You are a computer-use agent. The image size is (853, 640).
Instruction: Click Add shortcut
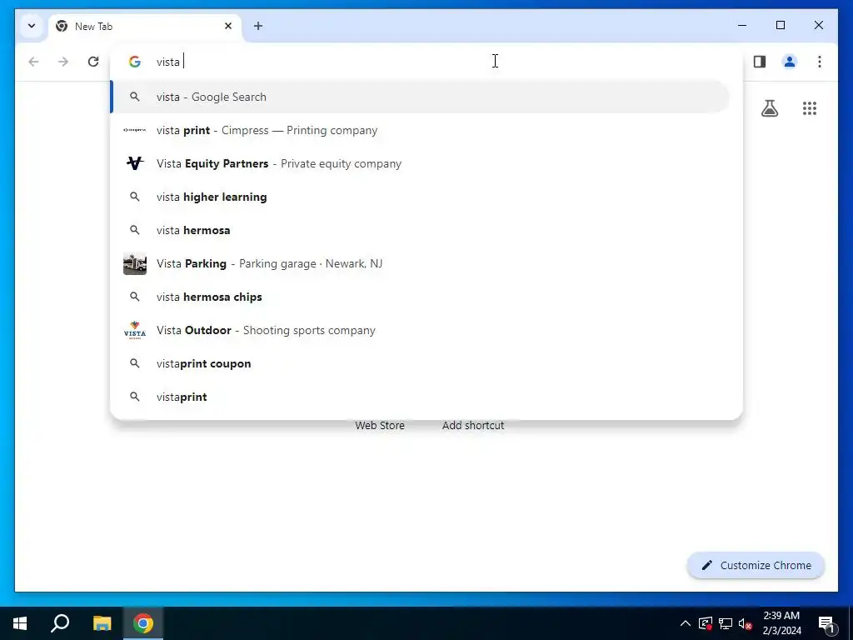pyautogui.click(x=473, y=426)
